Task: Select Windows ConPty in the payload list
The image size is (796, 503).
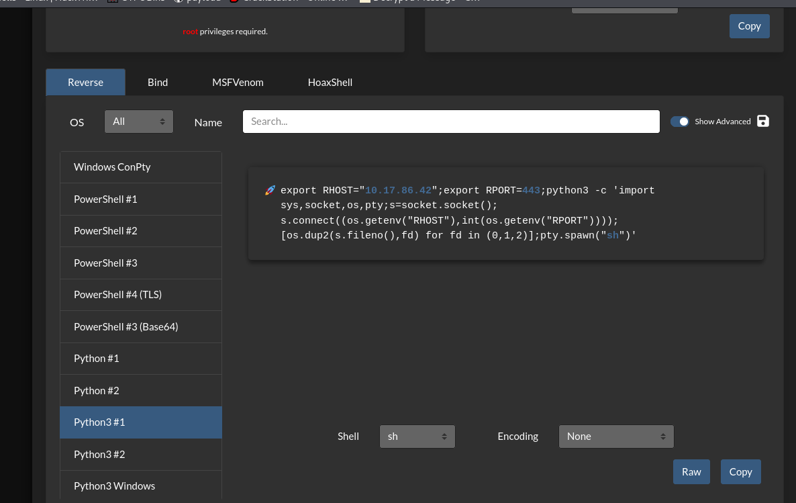Action: click(141, 167)
